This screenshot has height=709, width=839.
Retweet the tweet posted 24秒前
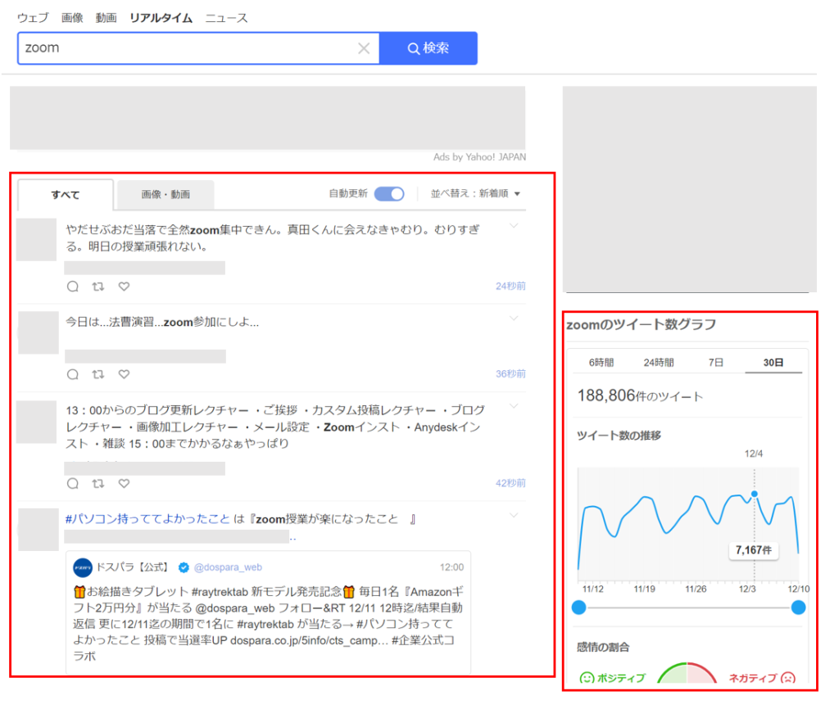coord(98,287)
